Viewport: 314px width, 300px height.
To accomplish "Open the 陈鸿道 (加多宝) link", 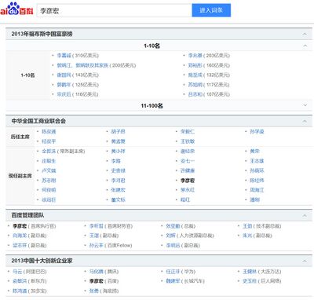I will pos(20,291).
